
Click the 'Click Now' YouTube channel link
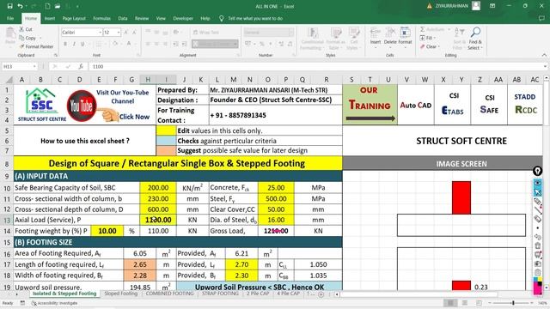click(x=134, y=117)
